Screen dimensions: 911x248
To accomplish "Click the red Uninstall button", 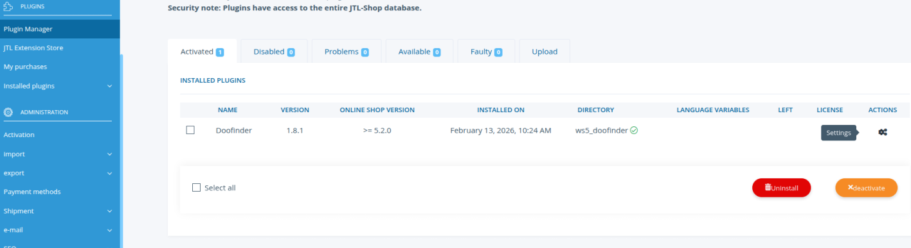I will point(781,188).
